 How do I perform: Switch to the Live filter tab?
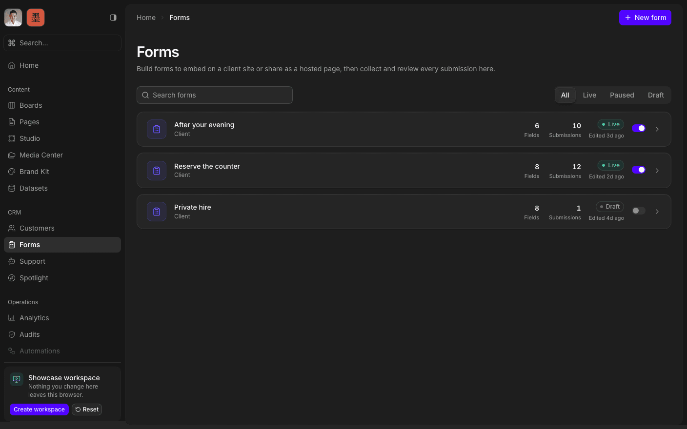click(x=589, y=95)
